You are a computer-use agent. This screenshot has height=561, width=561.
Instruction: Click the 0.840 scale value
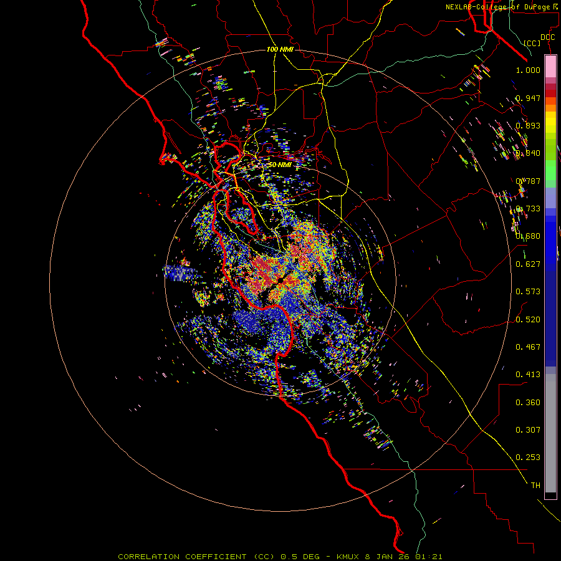(528, 153)
